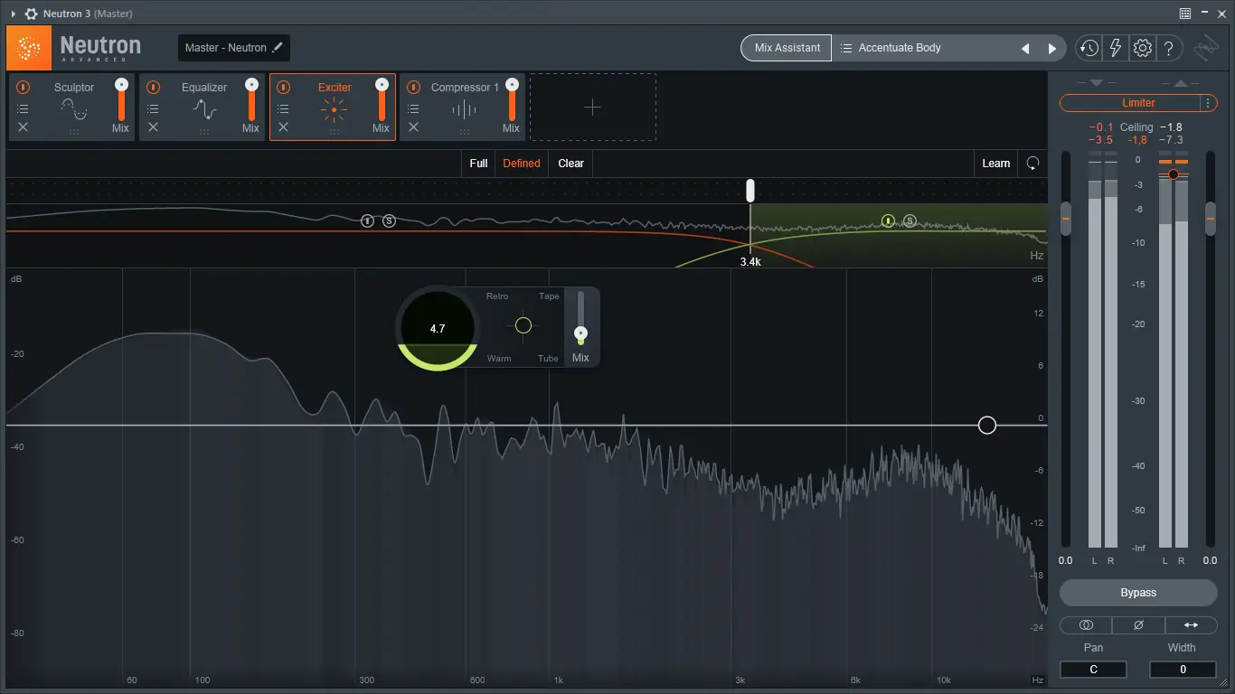The width and height of the screenshot is (1235, 694).
Task: Click the output gain slider handle
Action: (x=1211, y=219)
